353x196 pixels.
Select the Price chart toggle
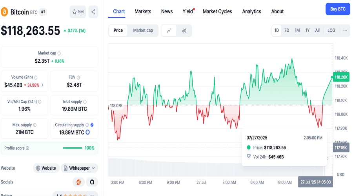point(118,30)
